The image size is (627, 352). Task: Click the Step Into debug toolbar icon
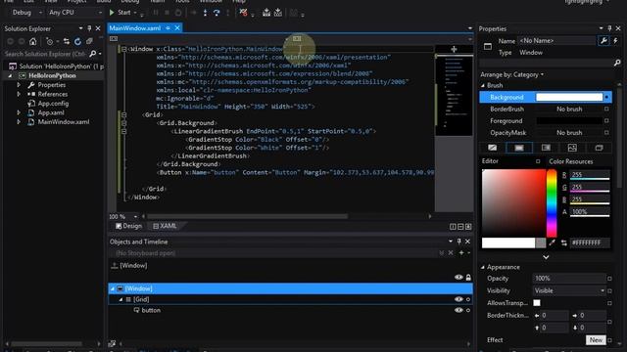tap(205, 13)
